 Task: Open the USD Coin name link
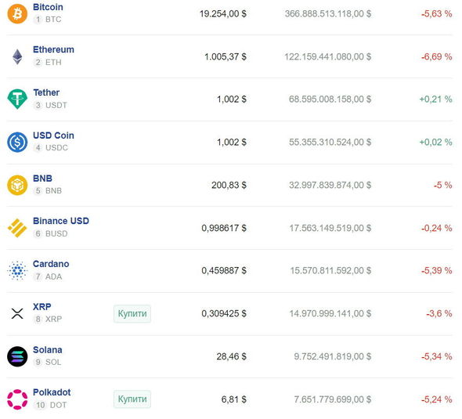pos(53,135)
